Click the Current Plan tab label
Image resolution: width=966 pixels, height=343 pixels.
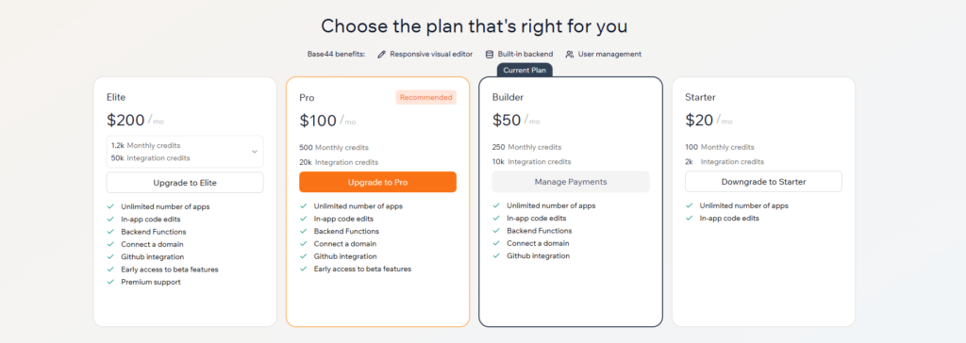[x=525, y=70]
